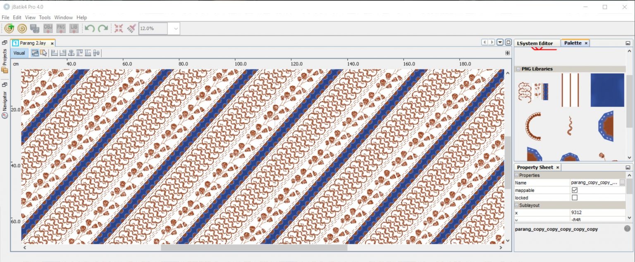Image resolution: width=635 pixels, height=262 pixels.
Task: Click the red fit-to-view arrows icon
Action: point(119,28)
